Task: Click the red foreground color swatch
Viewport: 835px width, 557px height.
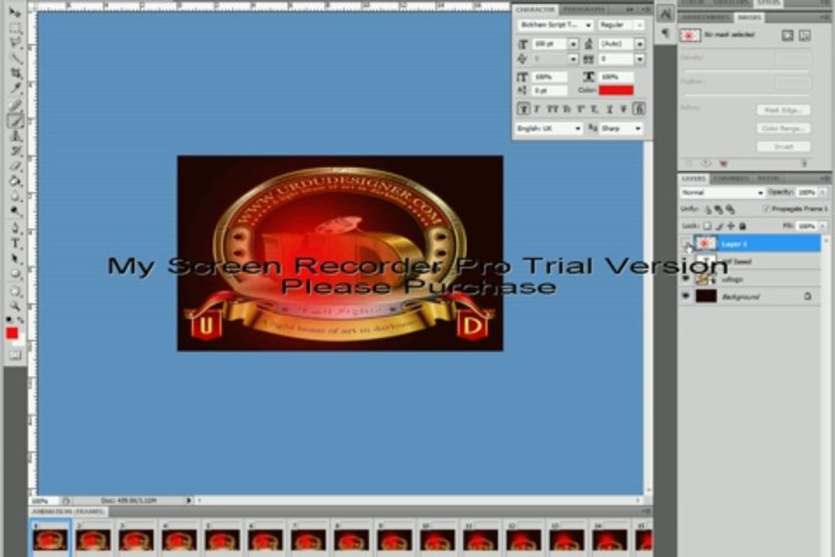Action: [x=11, y=333]
